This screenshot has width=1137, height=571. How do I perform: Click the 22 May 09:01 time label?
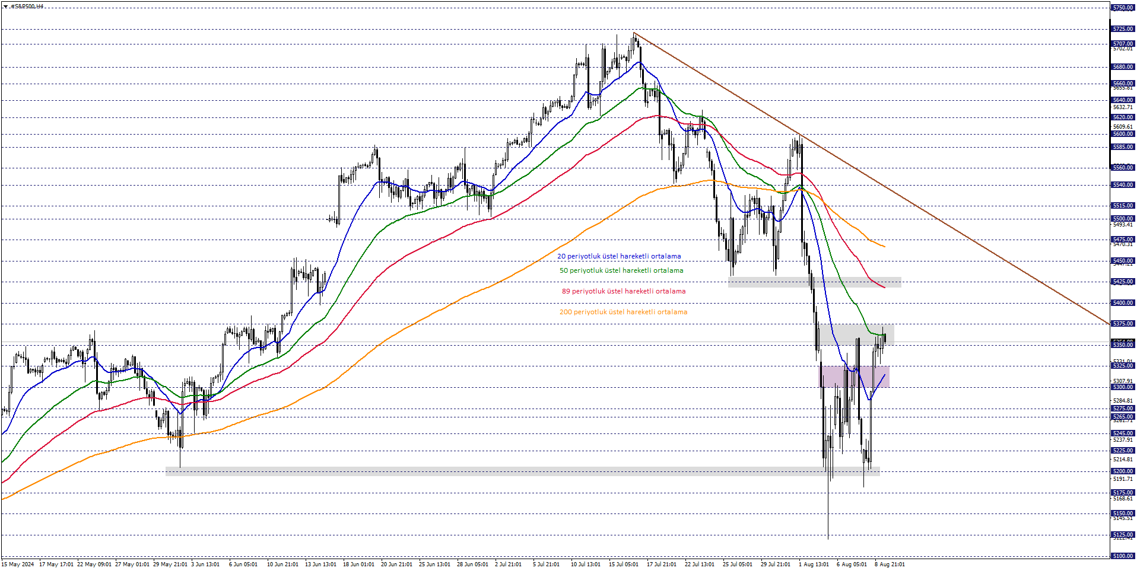click(x=94, y=564)
